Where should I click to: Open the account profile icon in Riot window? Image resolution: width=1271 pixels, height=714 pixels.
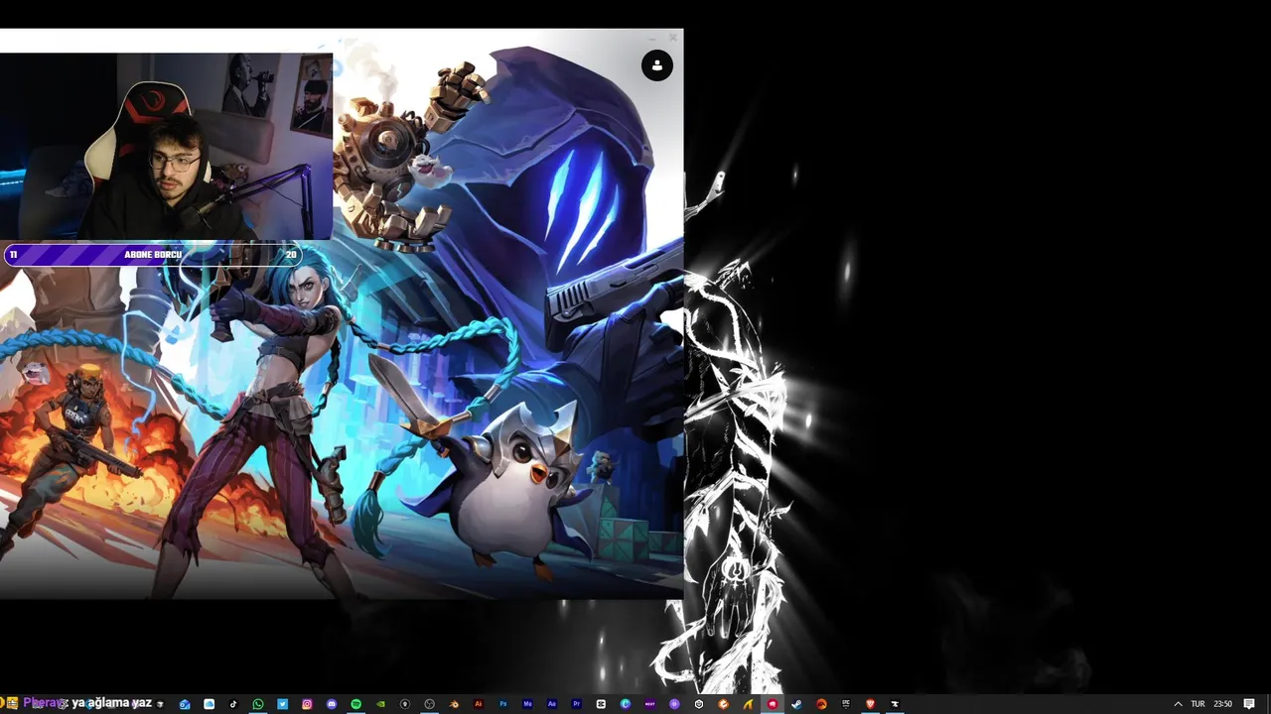point(656,65)
